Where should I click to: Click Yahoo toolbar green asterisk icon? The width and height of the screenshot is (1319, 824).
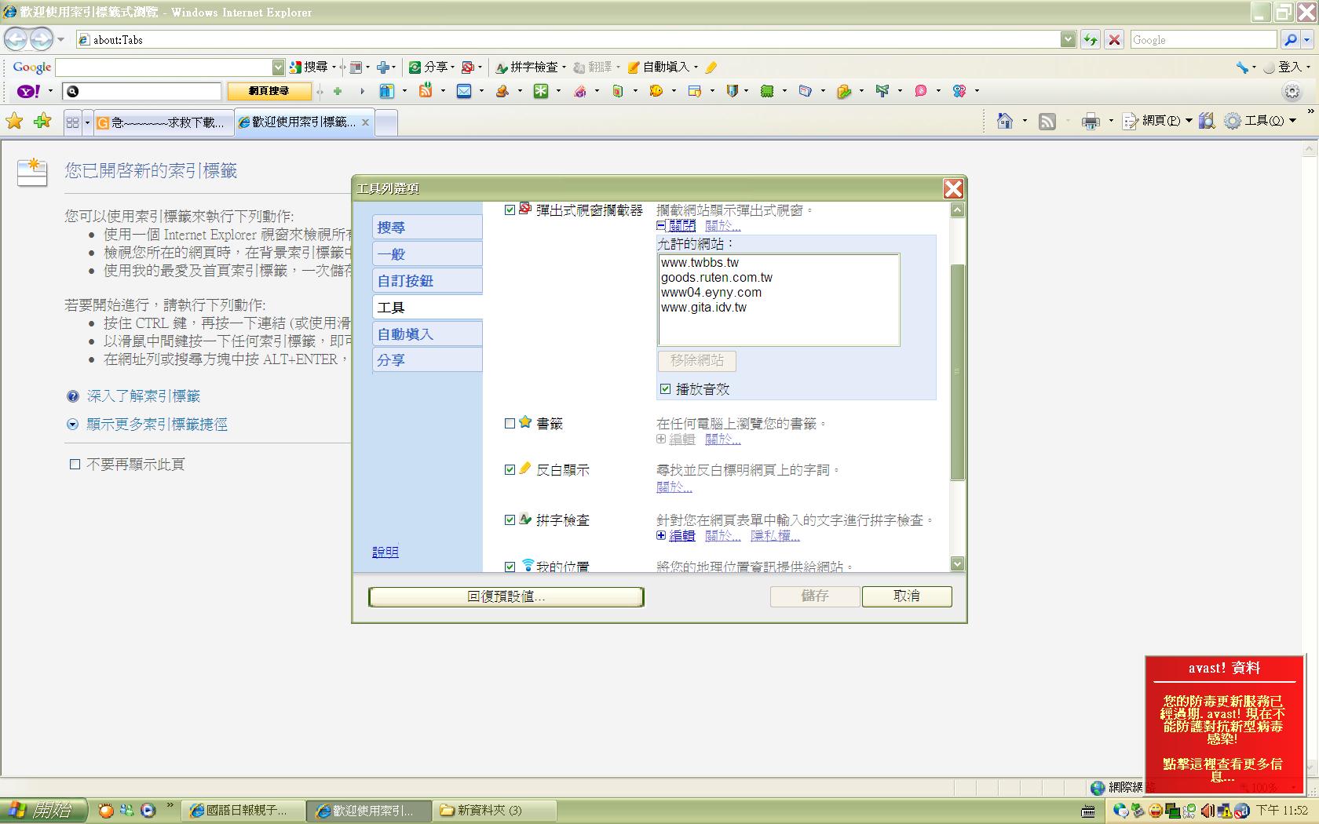tap(541, 91)
